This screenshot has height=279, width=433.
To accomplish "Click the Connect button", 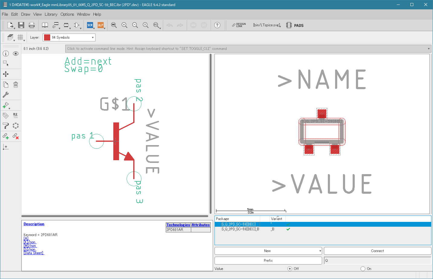I will pos(377,251).
